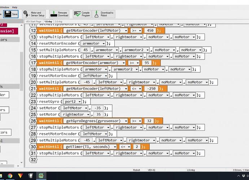The width and height of the screenshot is (249, 180).
Task: Click the palette horizontal scrollbar right arrow
Action: coord(18,166)
